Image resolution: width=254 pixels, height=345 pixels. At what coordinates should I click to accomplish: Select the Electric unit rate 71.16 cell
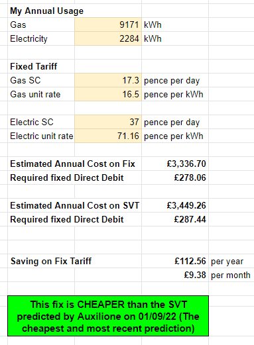pyautogui.click(x=108, y=136)
